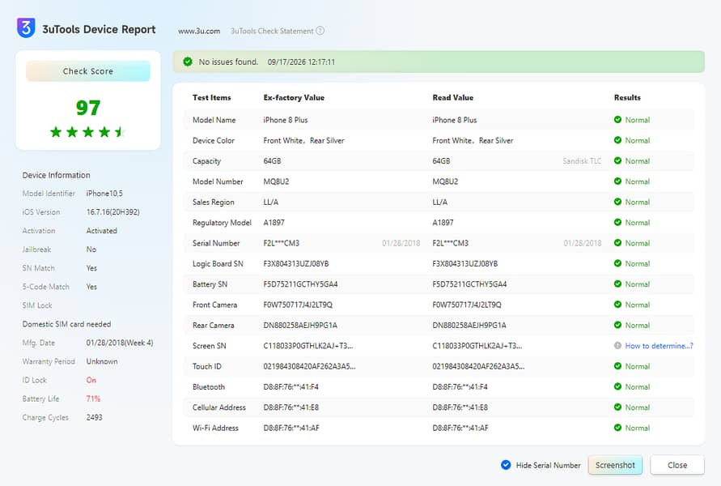
Task: Click the Touch ID Normal check icon
Action: pos(617,366)
